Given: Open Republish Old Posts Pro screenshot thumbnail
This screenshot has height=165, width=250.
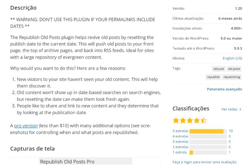Looking at the screenshot, I should pos(85,161).
